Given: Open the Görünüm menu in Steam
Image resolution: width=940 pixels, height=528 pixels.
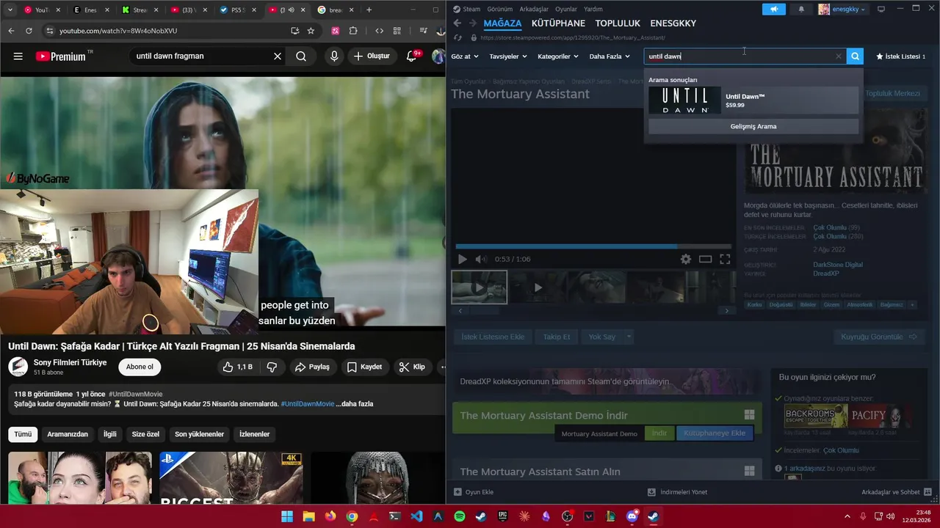Looking at the screenshot, I should tap(499, 9).
